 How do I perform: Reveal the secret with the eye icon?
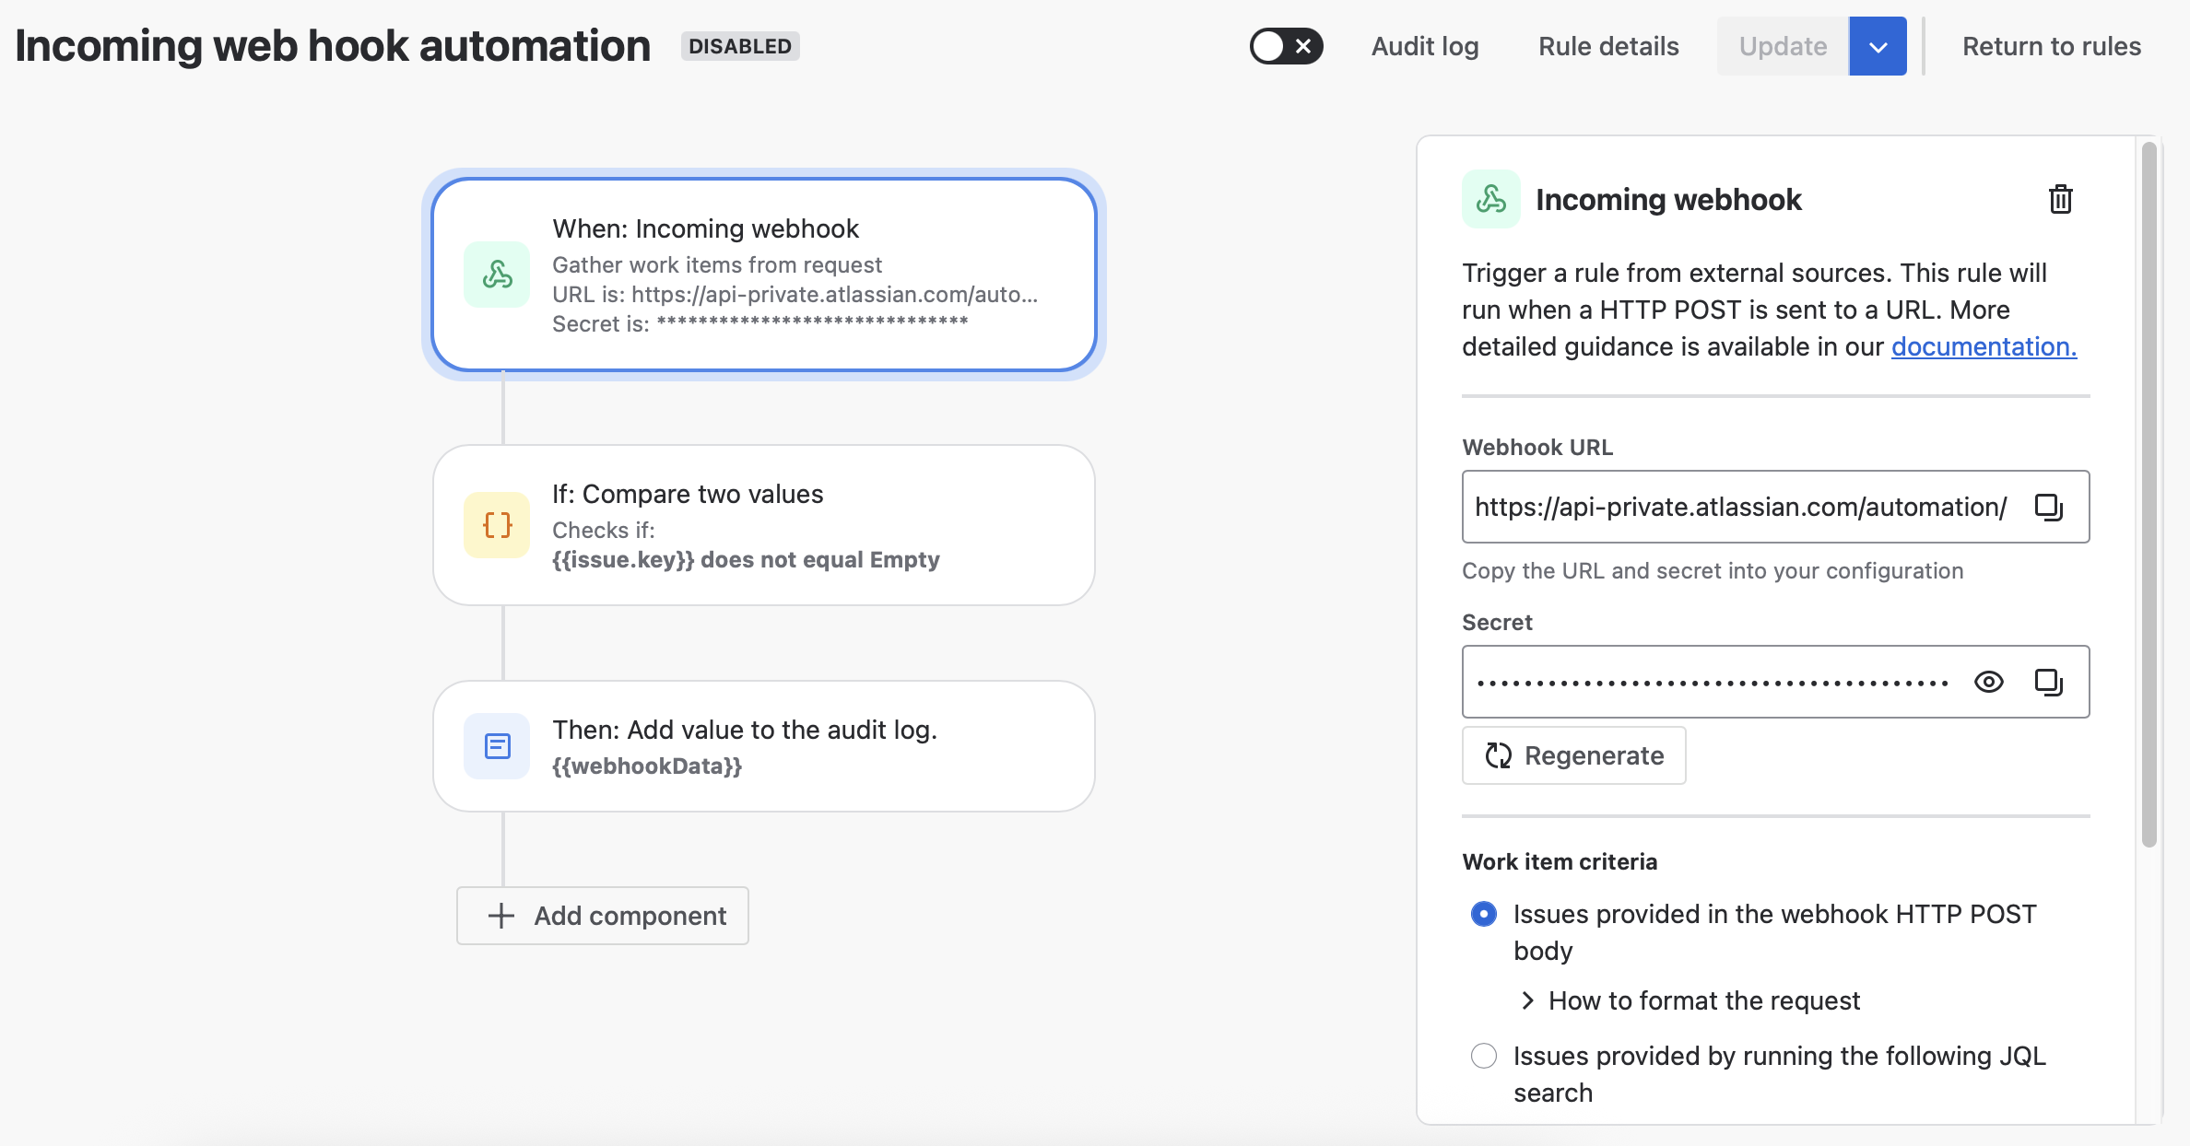[x=1989, y=682]
